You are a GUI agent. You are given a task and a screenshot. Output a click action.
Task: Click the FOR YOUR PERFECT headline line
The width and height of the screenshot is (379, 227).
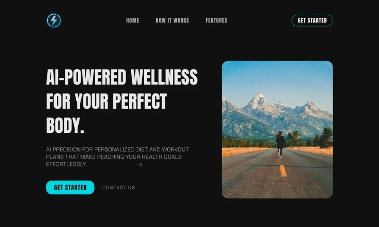click(106, 101)
